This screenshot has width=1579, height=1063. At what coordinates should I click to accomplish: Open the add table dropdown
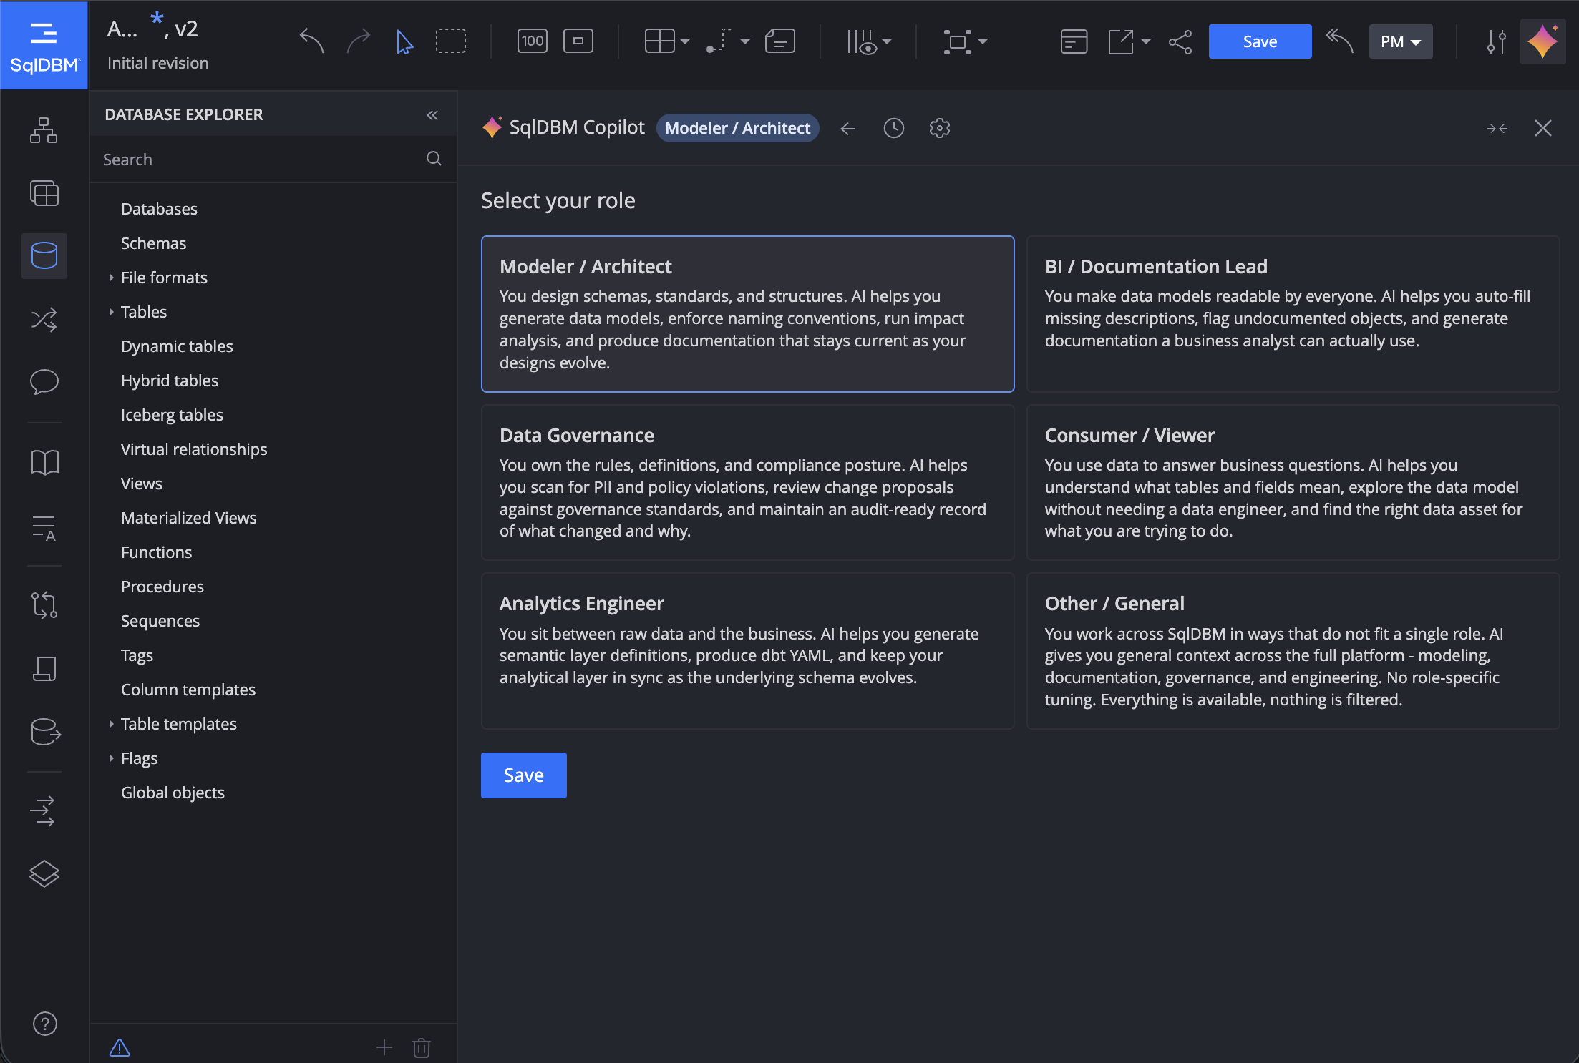[667, 41]
